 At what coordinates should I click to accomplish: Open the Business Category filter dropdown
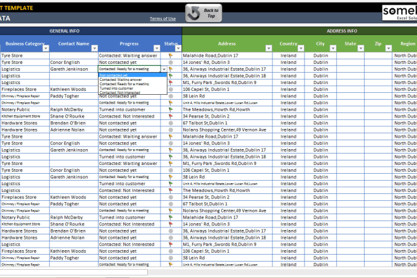(46, 48)
